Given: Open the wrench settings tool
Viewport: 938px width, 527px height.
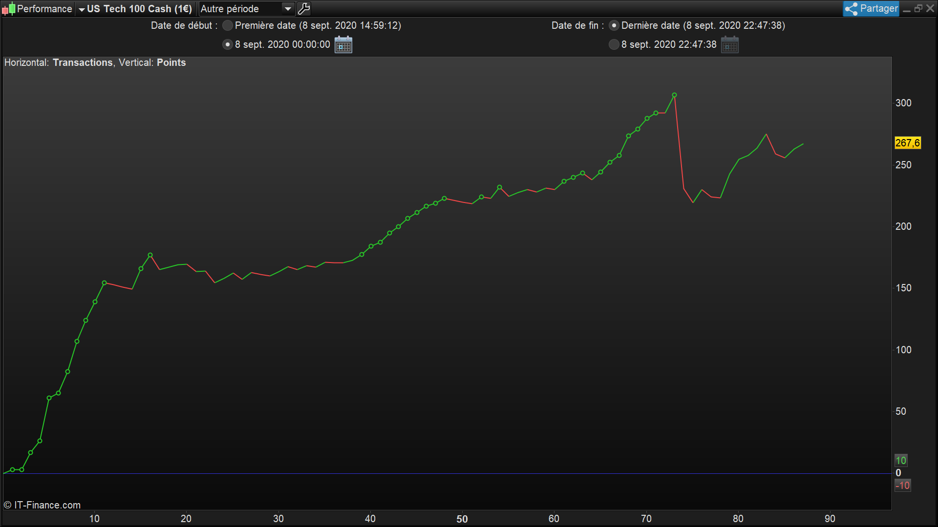Looking at the screenshot, I should pos(304,9).
